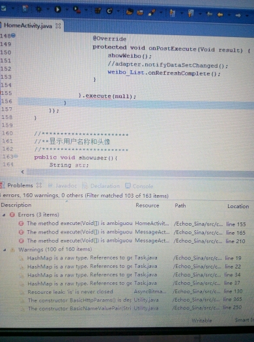The image size is (254, 342).
Task: Click the Back navigation yellow arrow
Action: pos(220,15)
